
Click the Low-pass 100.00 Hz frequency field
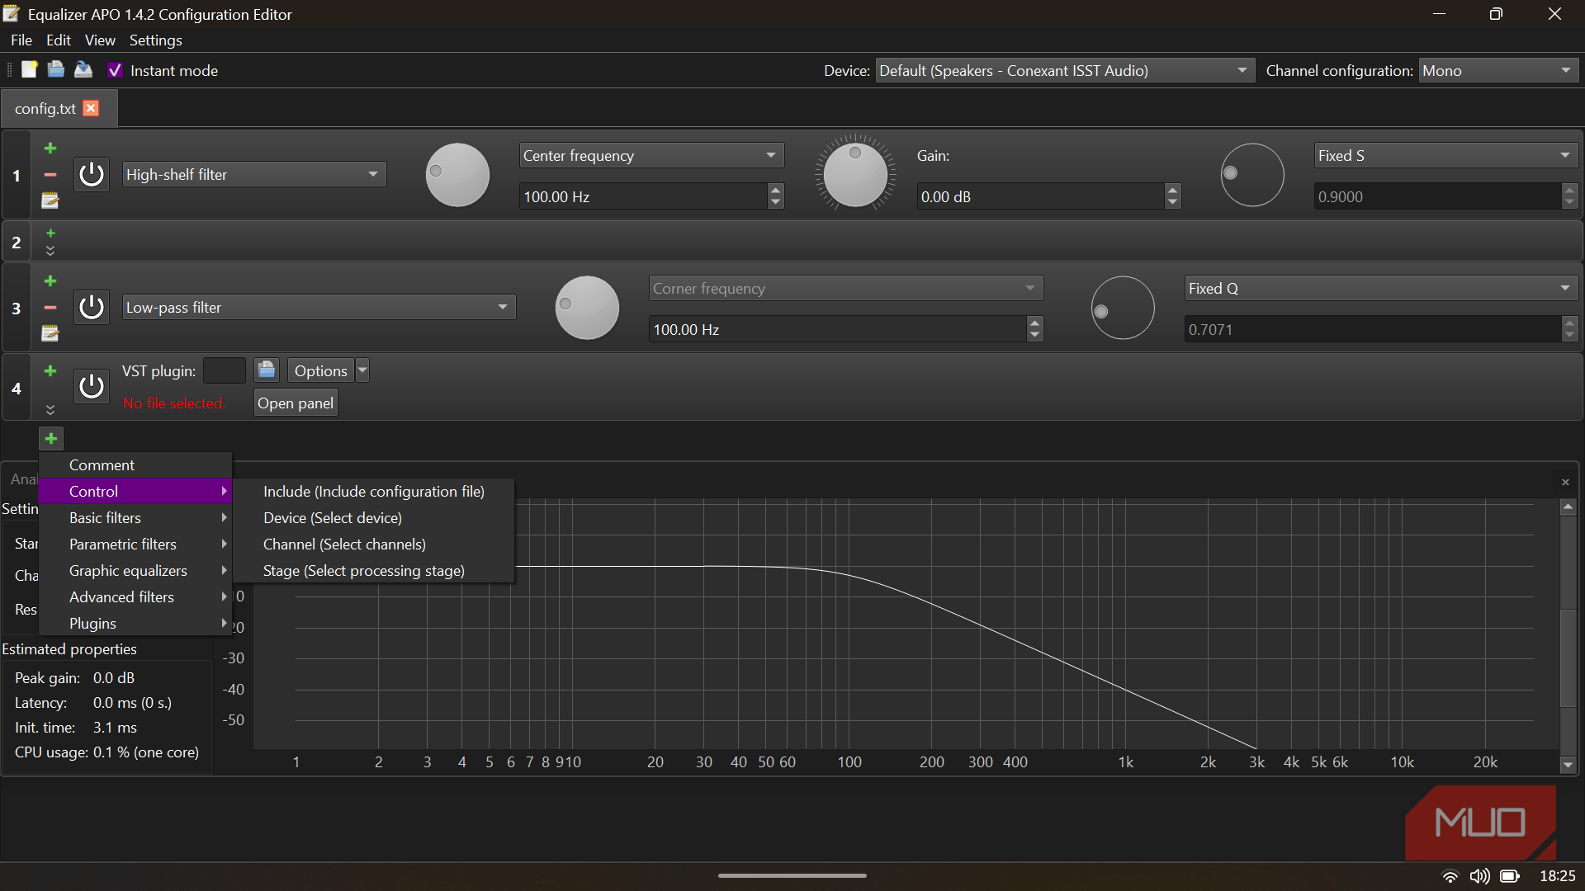point(835,330)
